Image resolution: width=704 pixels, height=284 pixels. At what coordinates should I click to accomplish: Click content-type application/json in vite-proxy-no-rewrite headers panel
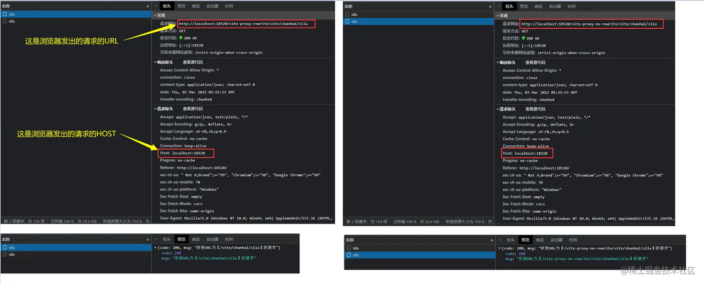(x=550, y=85)
